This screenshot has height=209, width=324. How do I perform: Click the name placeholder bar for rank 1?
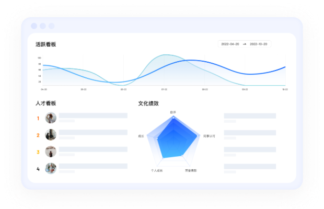coord(93,115)
